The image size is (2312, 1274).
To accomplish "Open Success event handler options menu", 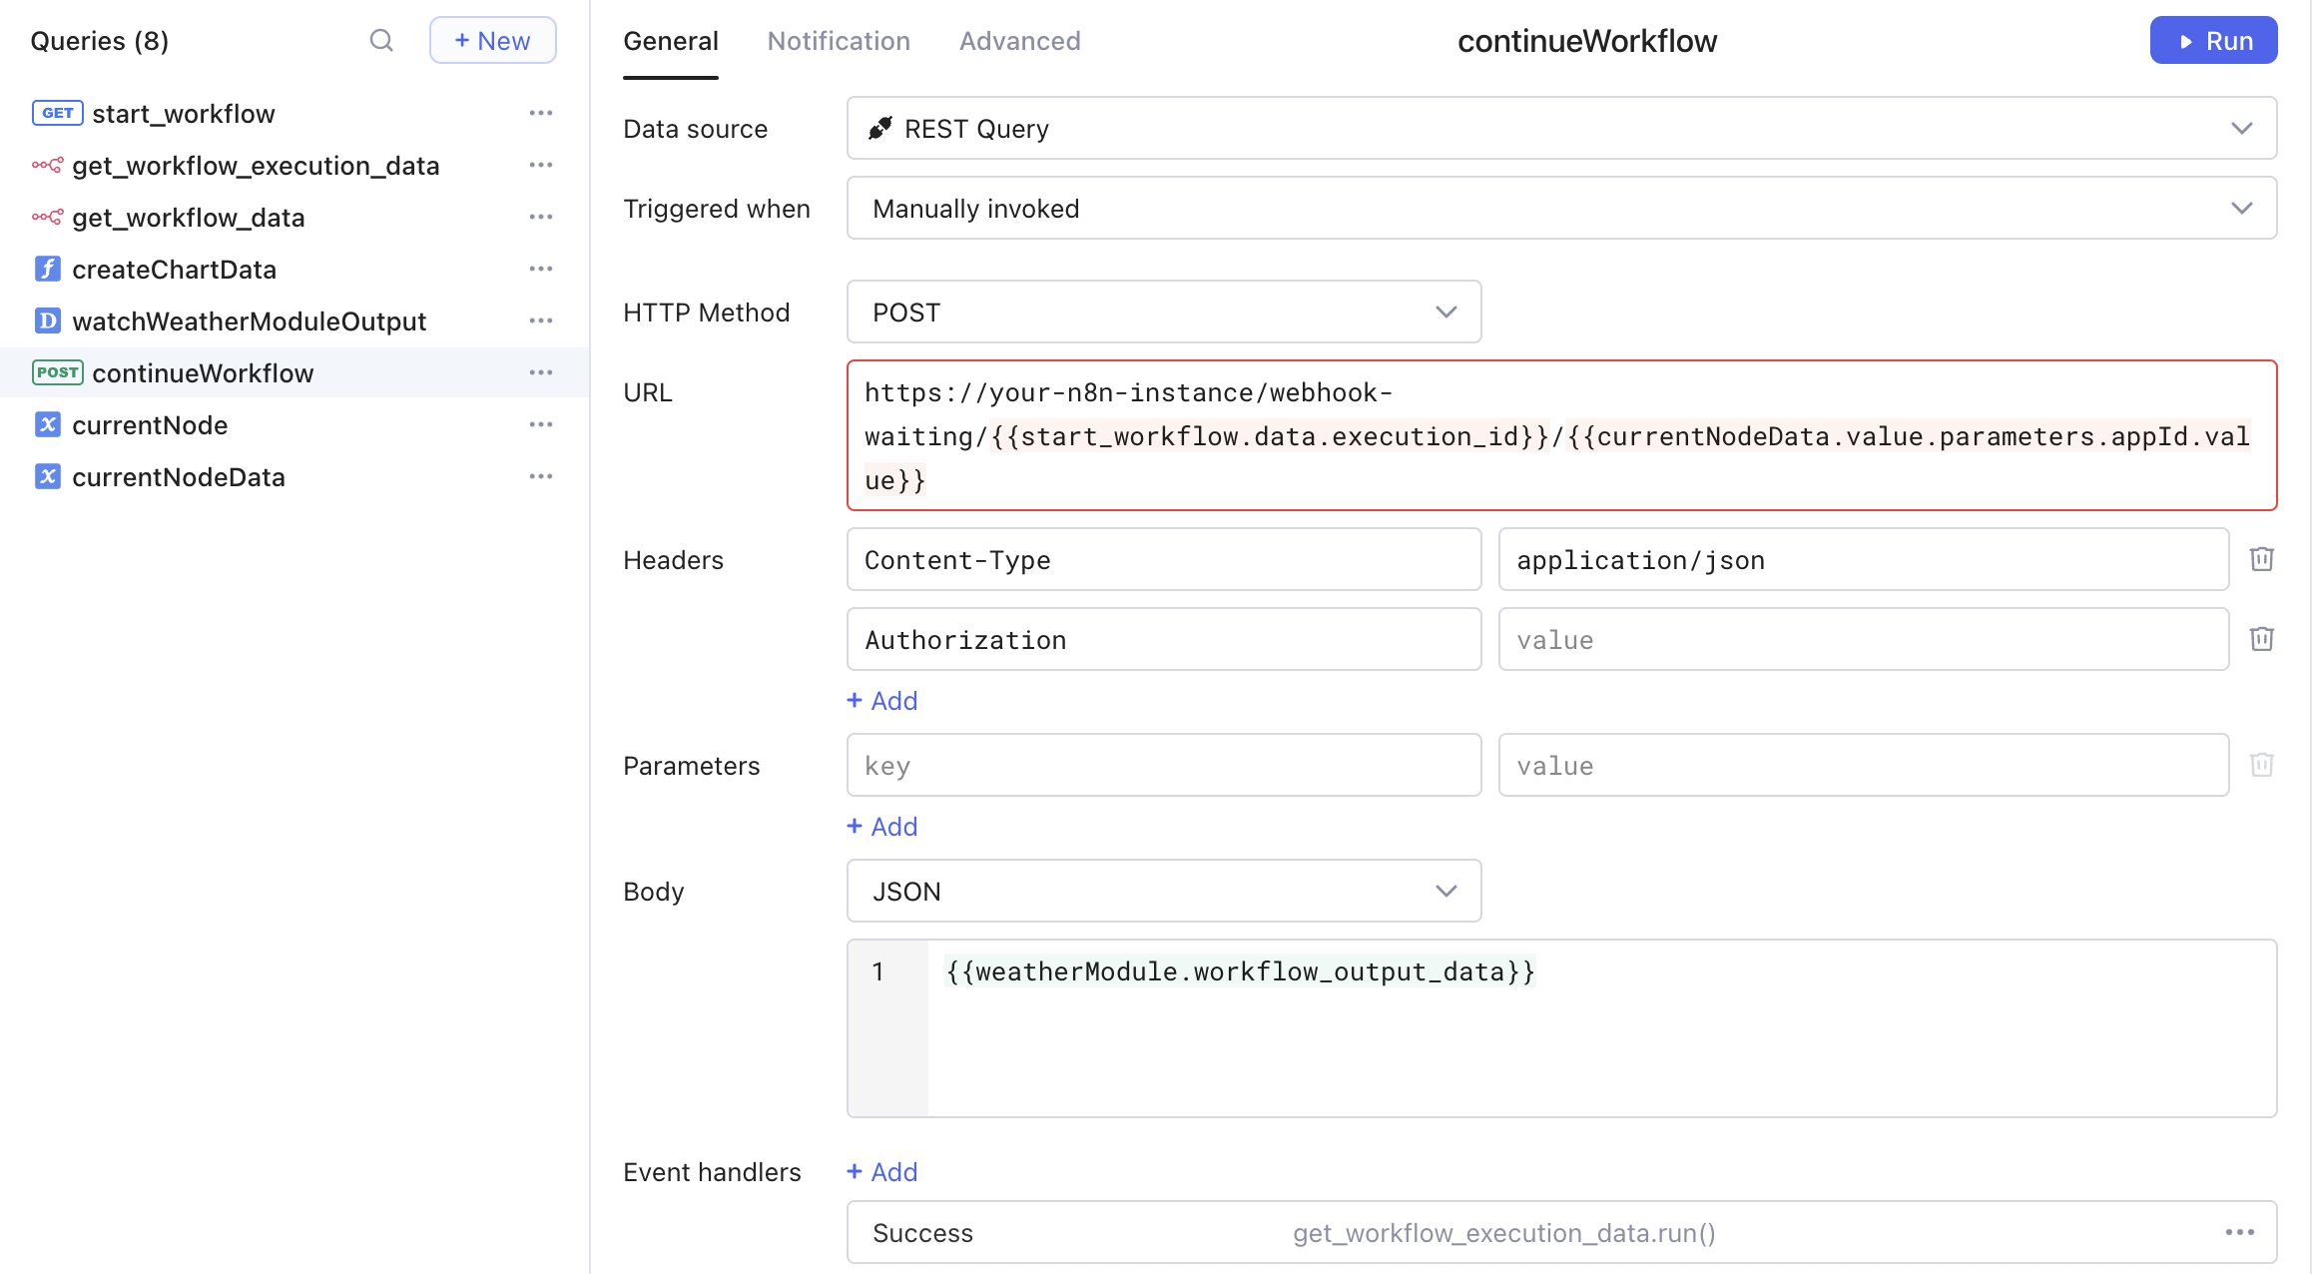I will click(x=2239, y=1232).
